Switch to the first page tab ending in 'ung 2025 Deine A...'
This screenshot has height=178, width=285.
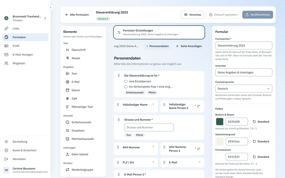[126, 46]
